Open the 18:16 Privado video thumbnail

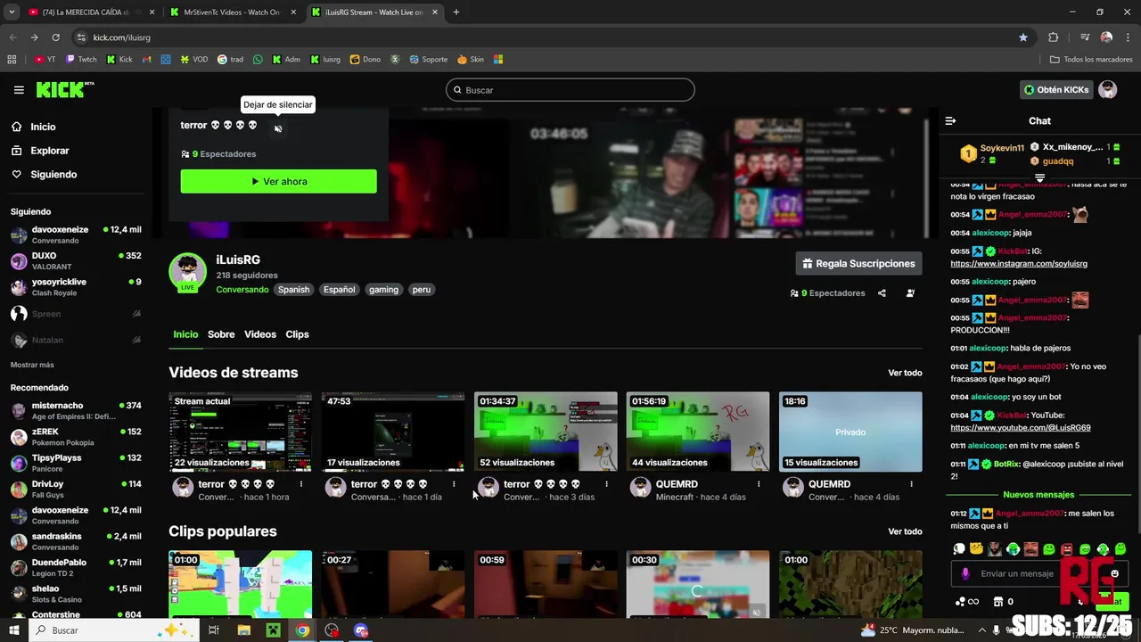[x=850, y=432]
